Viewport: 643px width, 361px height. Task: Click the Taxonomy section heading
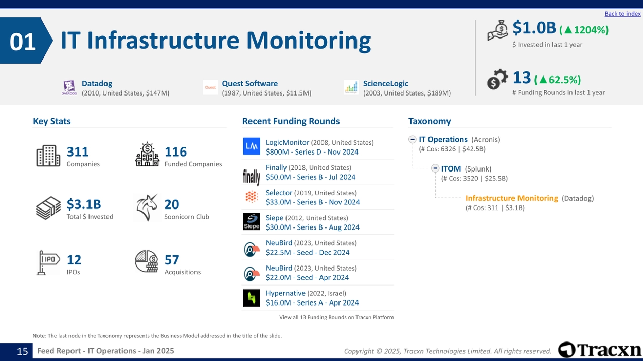click(430, 121)
